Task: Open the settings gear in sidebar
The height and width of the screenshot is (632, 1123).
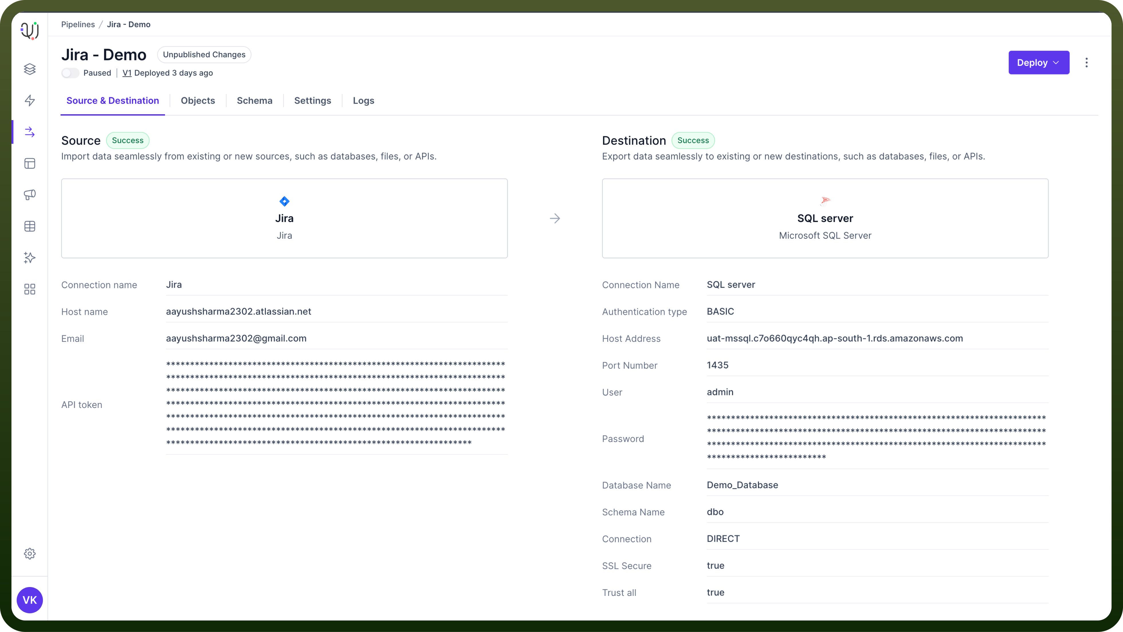Action: point(30,554)
